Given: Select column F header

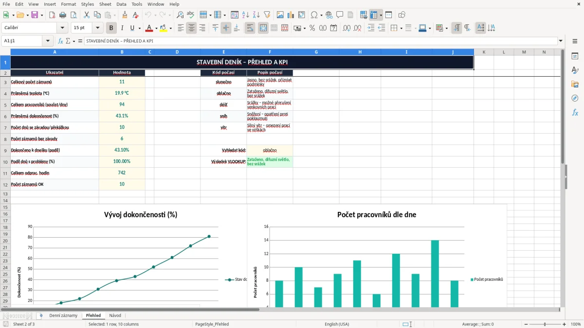Looking at the screenshot, I should tap(270, 52).
